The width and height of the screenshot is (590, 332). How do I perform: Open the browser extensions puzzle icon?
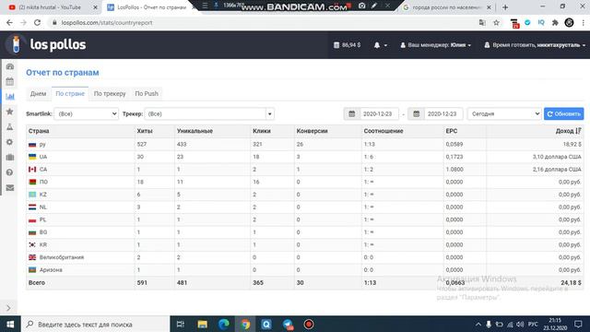tap(555, 22)
